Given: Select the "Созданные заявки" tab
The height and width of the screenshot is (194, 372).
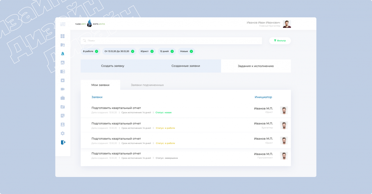Looking at the screenshot, I should 186,66.
